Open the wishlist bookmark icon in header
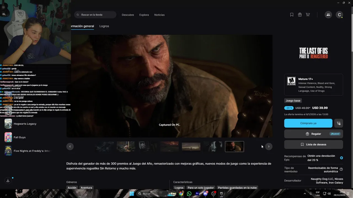 292,15
